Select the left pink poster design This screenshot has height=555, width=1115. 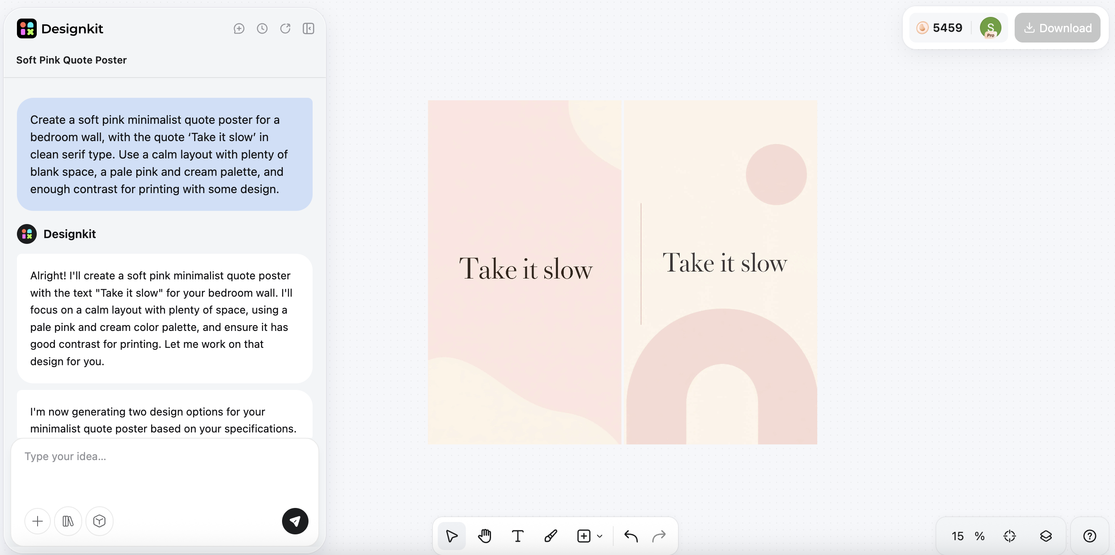[524, 272]
